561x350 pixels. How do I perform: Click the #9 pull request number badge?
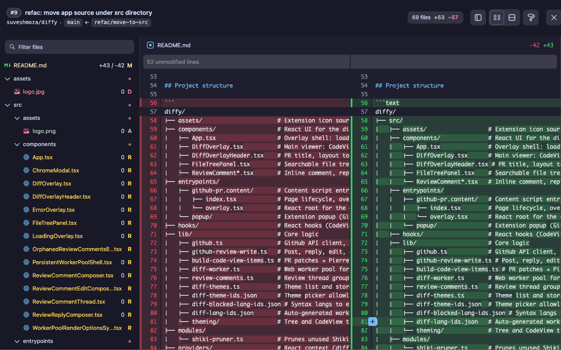coord(14,13)
